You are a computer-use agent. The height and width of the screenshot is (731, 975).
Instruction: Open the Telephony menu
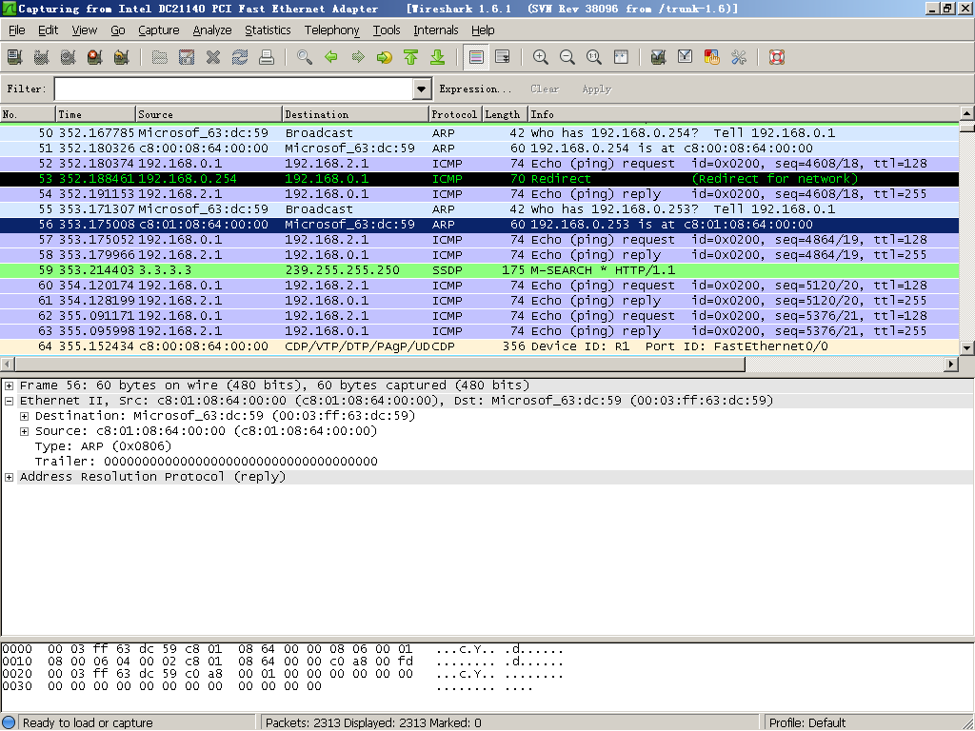332,30
